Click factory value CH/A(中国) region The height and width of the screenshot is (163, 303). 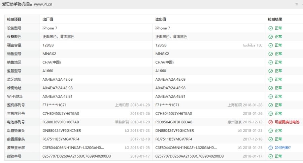(52, 62)
